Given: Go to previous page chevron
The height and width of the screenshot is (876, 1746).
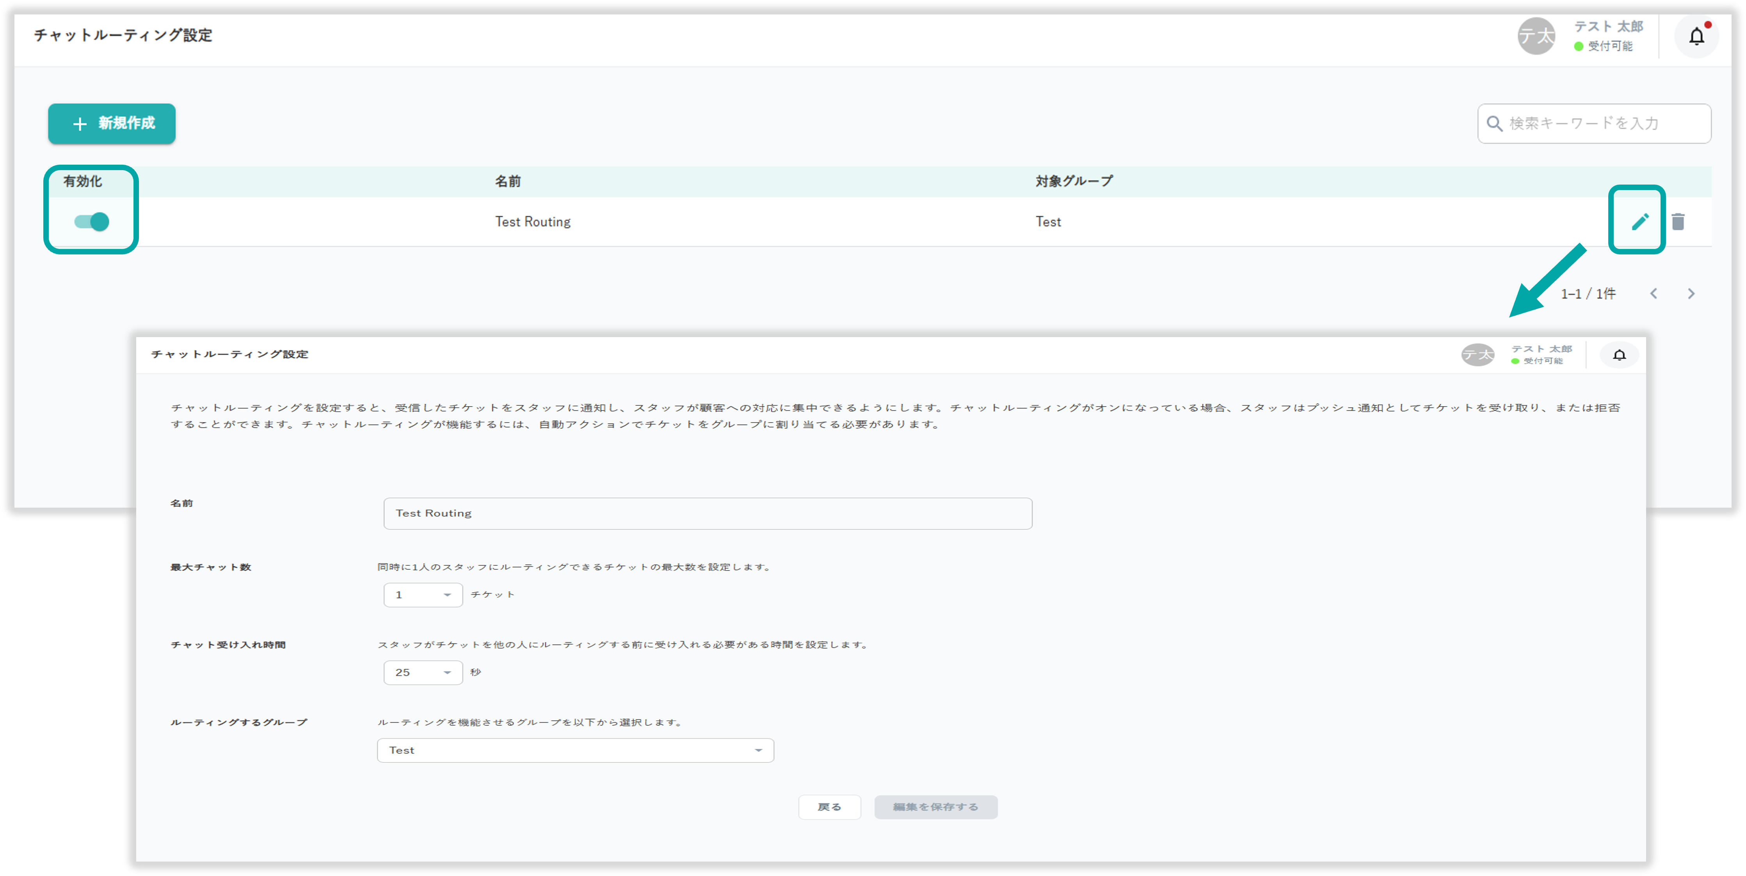Looking at the screenshot, I should (1654, 294).
